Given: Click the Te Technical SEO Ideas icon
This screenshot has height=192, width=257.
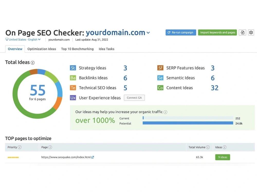Looking at the screenshot, I should pos(73,88).
